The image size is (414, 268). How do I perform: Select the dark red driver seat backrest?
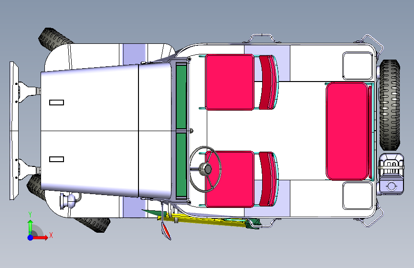click(x=266, y=179)
